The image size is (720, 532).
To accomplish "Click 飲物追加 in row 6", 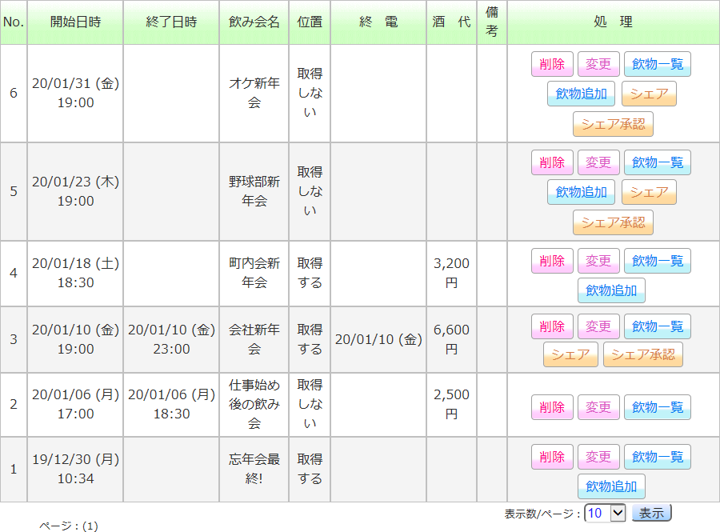I will click(581, 94).
